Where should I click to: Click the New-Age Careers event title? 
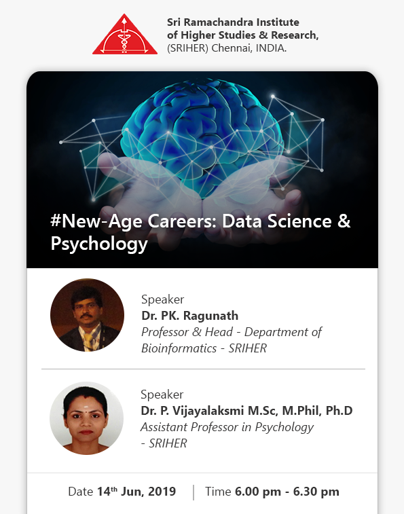point(200,232)
